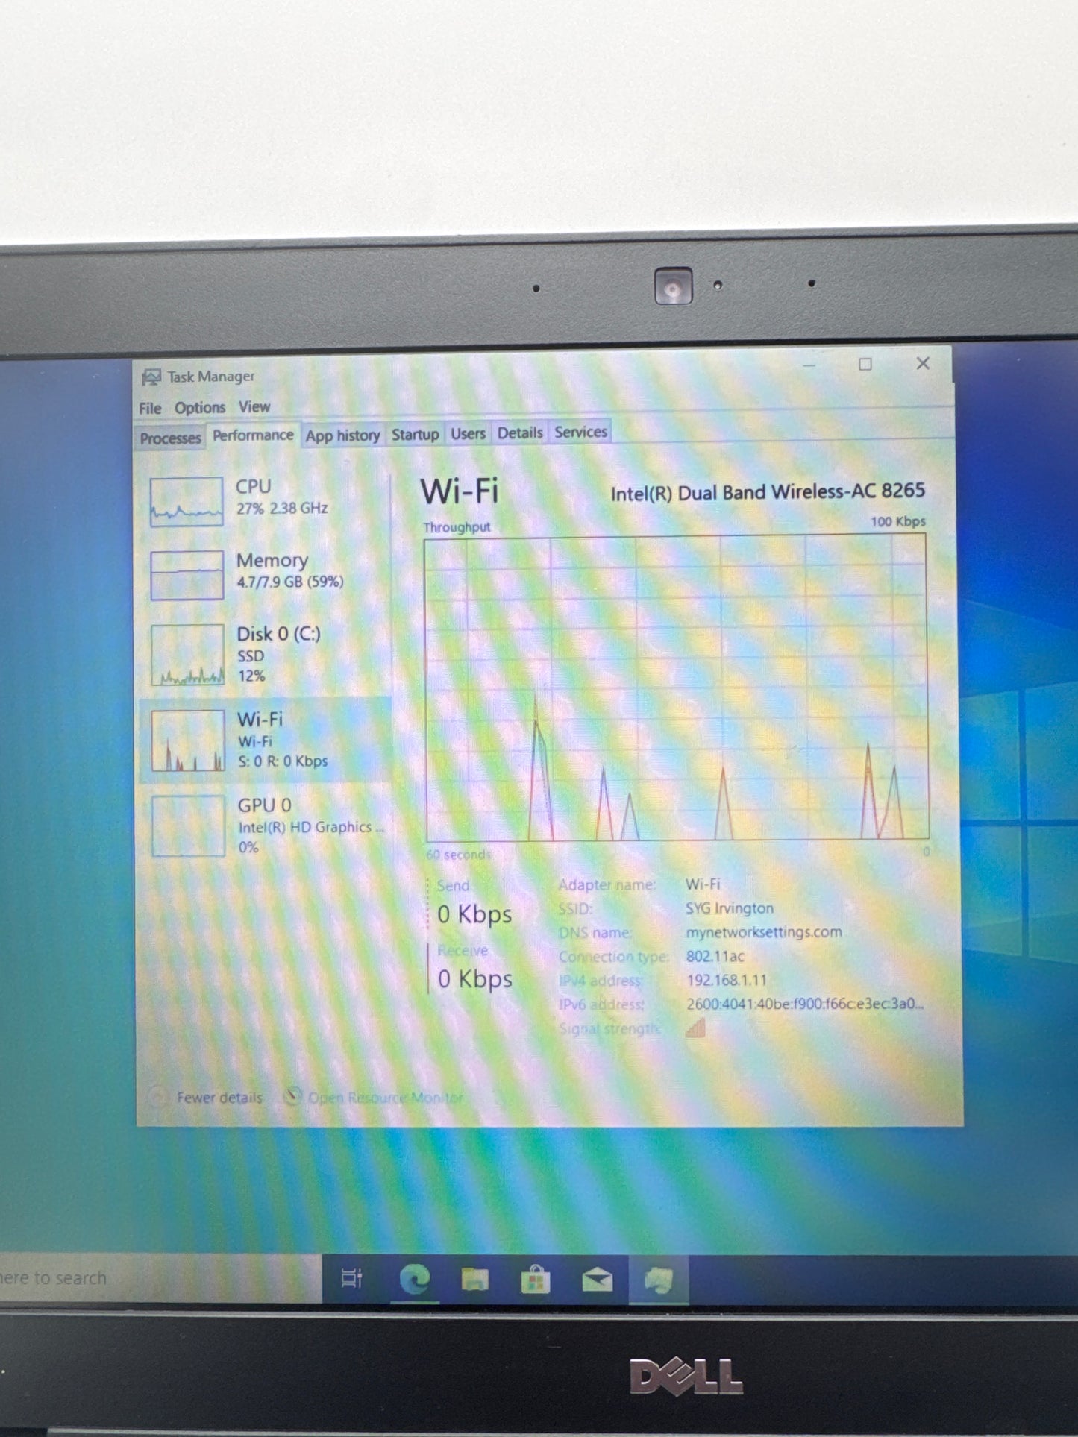The height and width of the screenshot is (1437, 1078).
Task: Open File Explorer from the taskbar
Action: click(x=474, y=1280)
